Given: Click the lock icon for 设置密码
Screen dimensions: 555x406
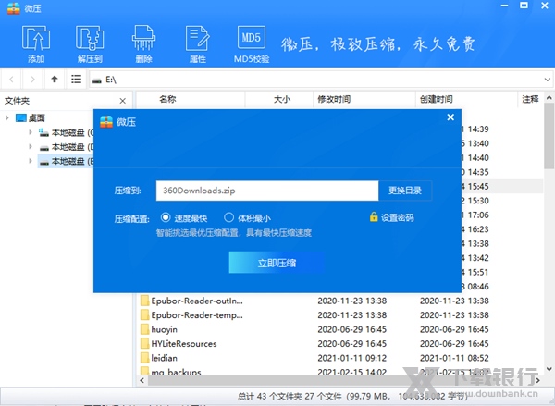Looking at the screenshot, I should (x=374, y=217).
